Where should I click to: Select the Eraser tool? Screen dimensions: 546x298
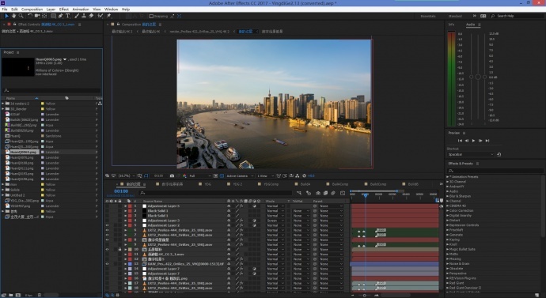coord(91,16)
